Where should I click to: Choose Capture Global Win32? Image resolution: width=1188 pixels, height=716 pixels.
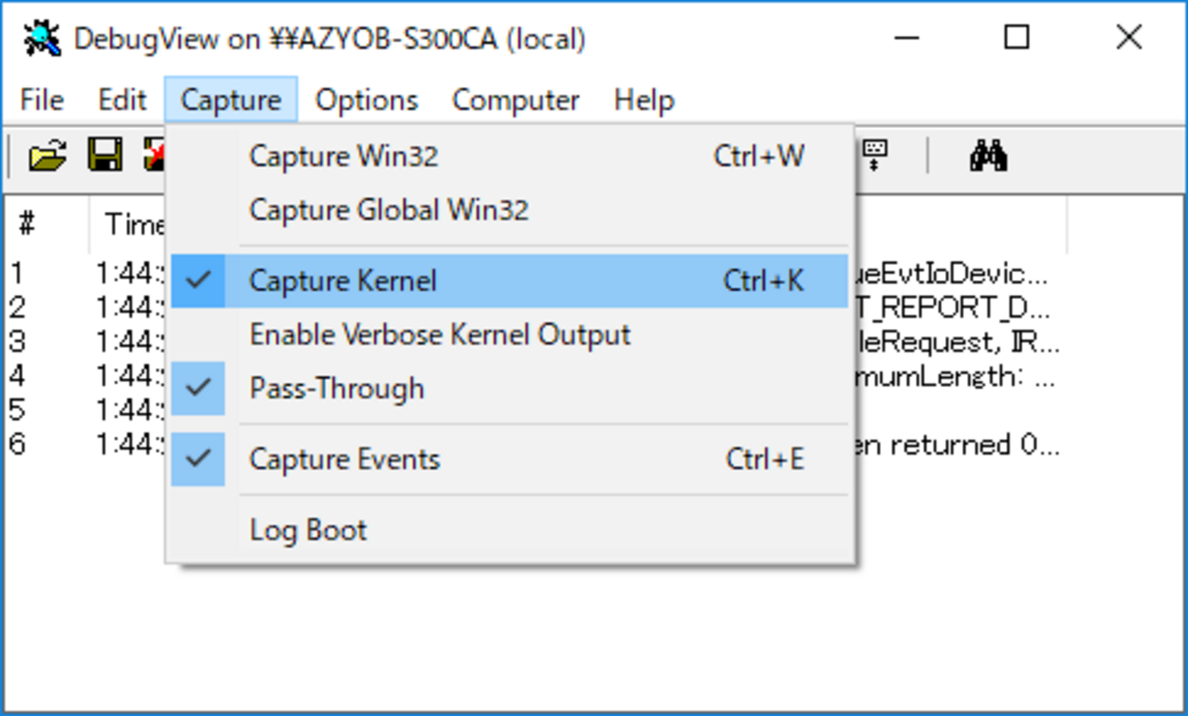click(x=388, y=210)
